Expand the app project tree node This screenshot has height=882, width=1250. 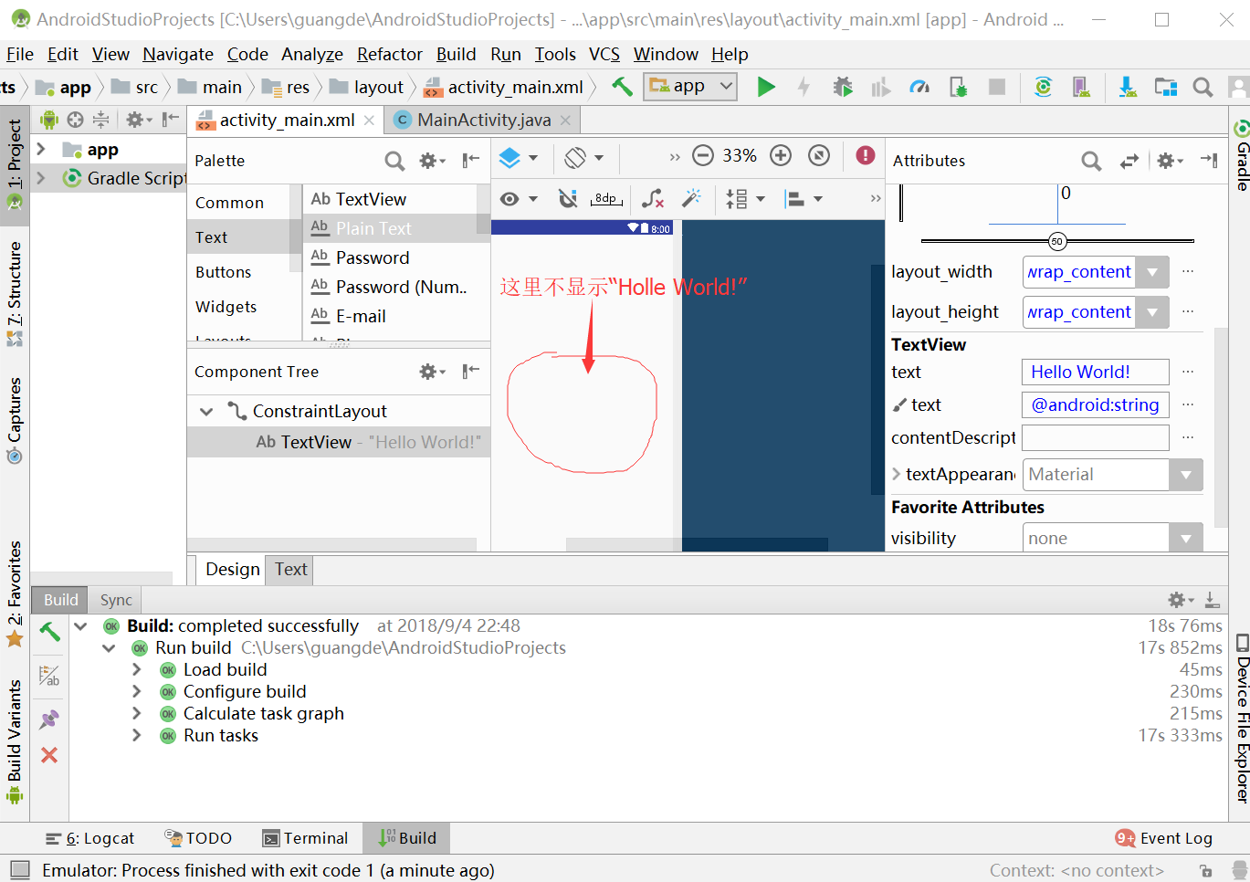click(x=41, y=149)
